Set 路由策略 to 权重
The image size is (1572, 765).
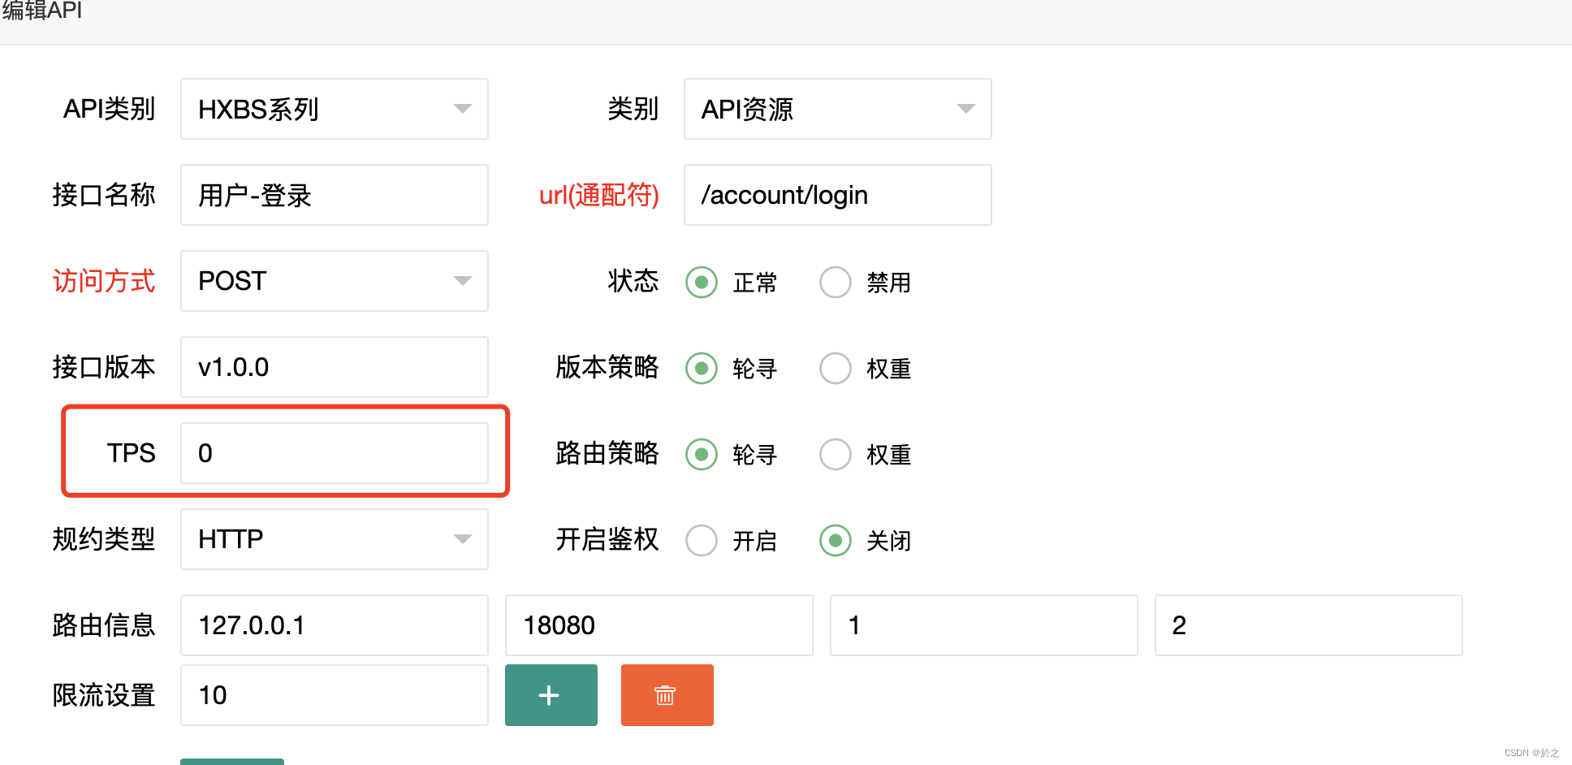coord(836,455)
